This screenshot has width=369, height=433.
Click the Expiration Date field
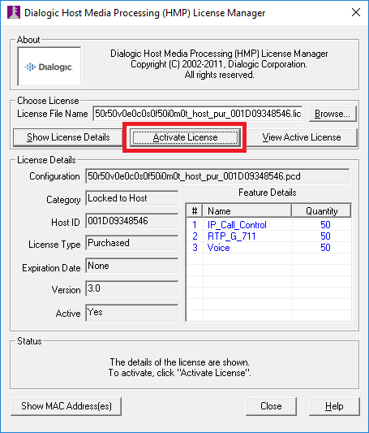tap(132, 266)
